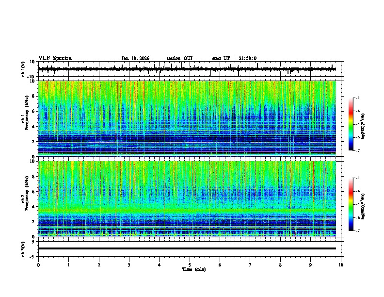This screenshot has height=297, width=384.
Task: Click the "station=OUI" header label
Action: pos(179,58)
